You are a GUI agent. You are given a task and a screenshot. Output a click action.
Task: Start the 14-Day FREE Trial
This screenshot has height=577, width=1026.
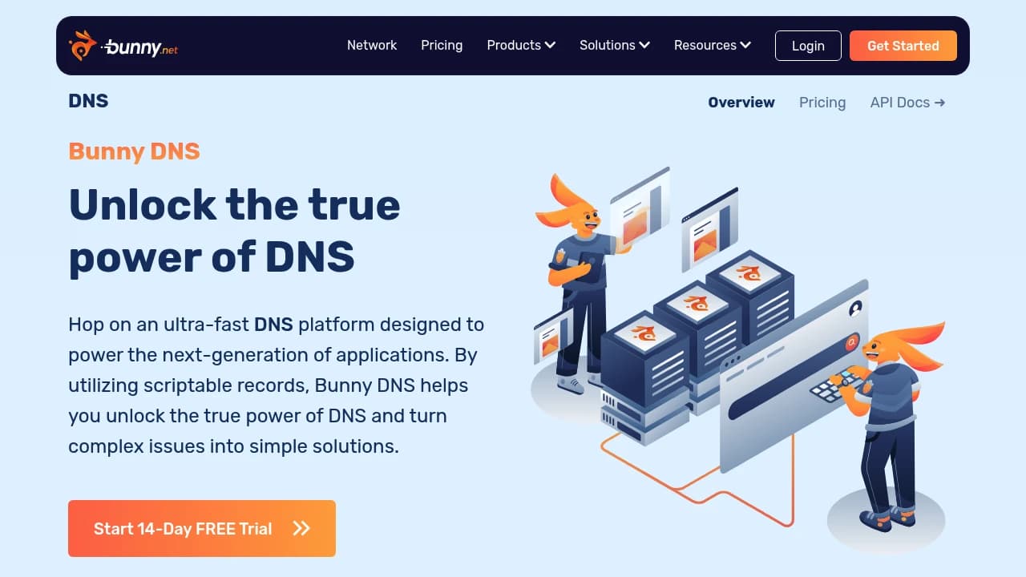click(202, 528)
